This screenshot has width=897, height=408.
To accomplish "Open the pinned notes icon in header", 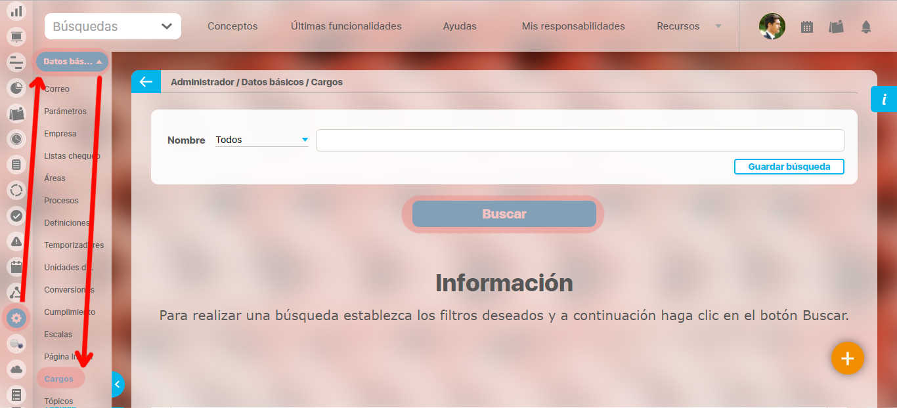I will coord(836,27).
